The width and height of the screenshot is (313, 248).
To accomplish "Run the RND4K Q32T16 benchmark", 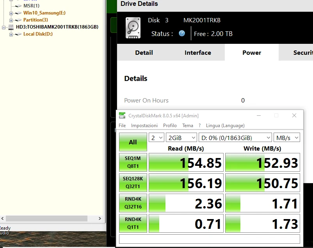I will click(x=133, y=203).
